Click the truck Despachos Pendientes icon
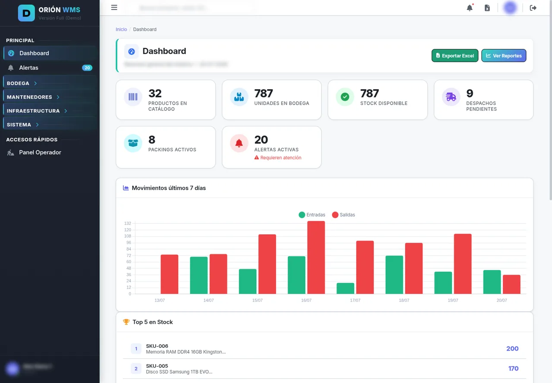This screenshot has width=552, height=383. tap(451, 97)
